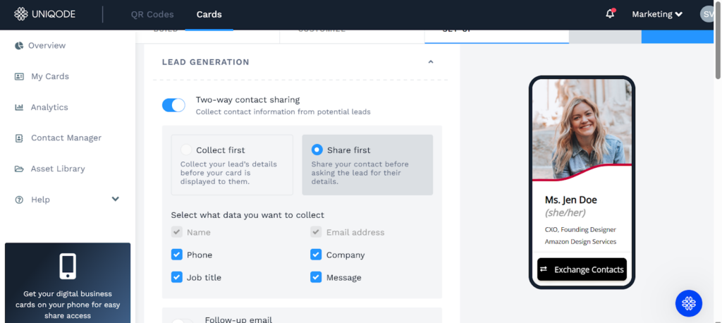Open Contact Manager in the sidebar
The image size is (722, 323).
tap(66, 138)
